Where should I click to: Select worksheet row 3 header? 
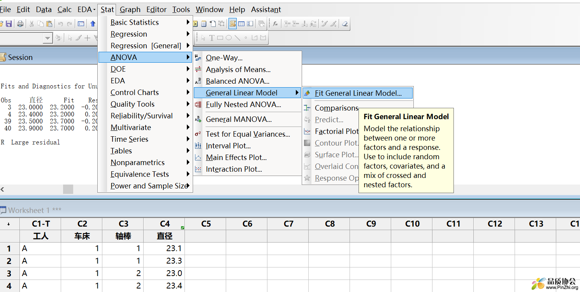point(9,273)
